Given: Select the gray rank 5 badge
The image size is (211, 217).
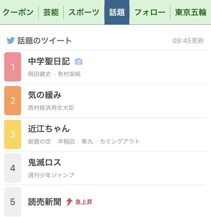Looking at the screenshot, I should tap(13, 202).
